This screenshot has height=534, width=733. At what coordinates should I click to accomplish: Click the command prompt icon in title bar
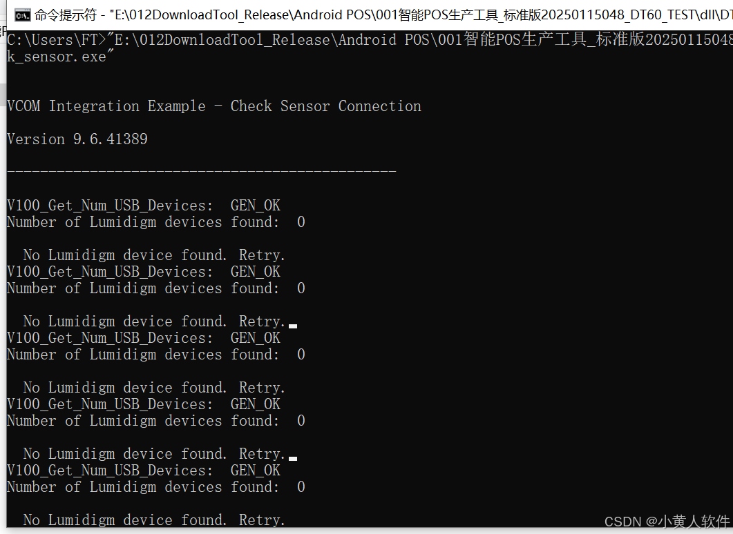pyautogui.click(x=22, y=13)
